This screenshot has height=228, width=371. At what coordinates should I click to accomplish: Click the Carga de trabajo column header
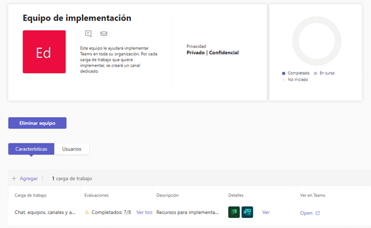(30, 195)
